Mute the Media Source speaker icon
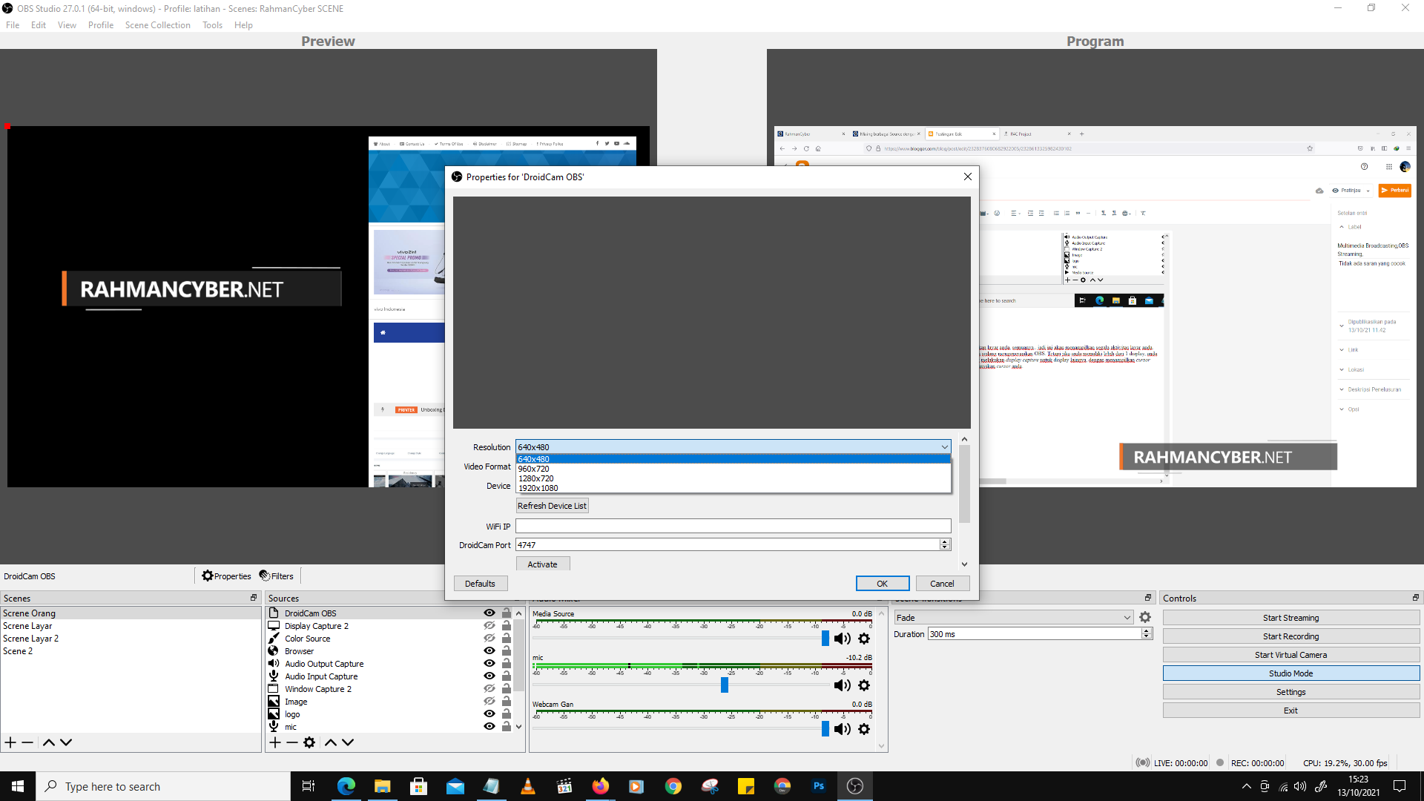This screenshot has width=1424, height=801. tap(843, 639)
